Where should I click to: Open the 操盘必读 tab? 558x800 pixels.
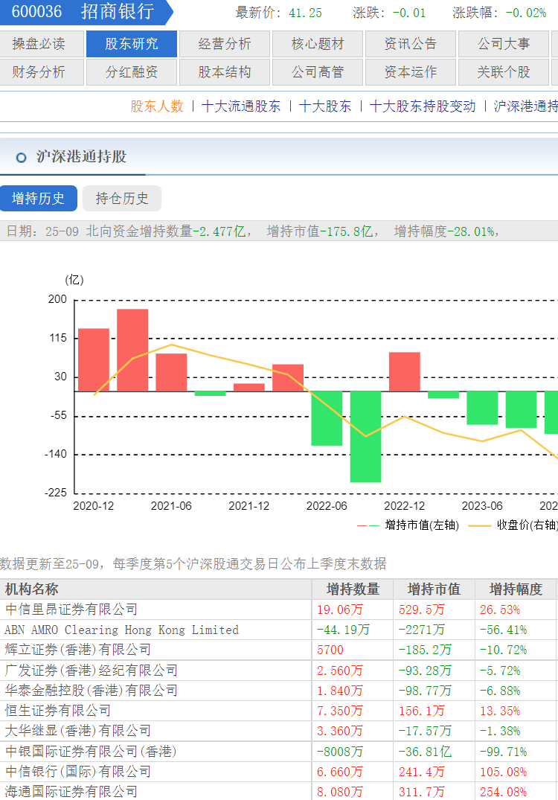tap(42, 44)
